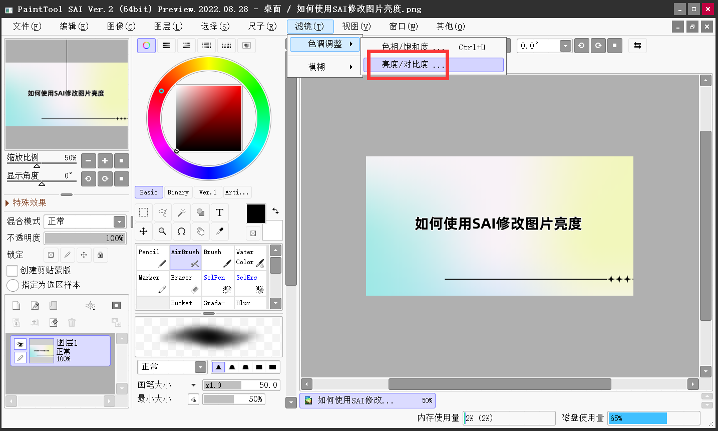718x431 pixels.
Task: Open the 视图(V) menu
Action: [356, 26]
